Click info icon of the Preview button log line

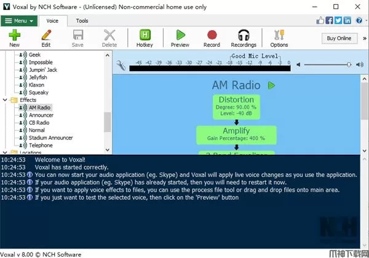30,197
